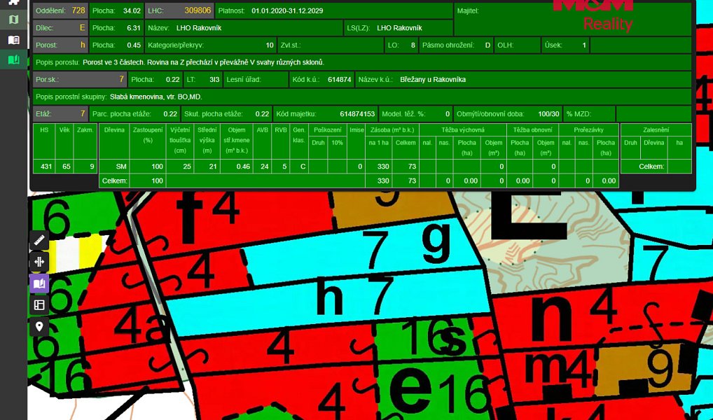Open the table layout panel tool
This screenshot has width=713, height=420.
(39, 304)
